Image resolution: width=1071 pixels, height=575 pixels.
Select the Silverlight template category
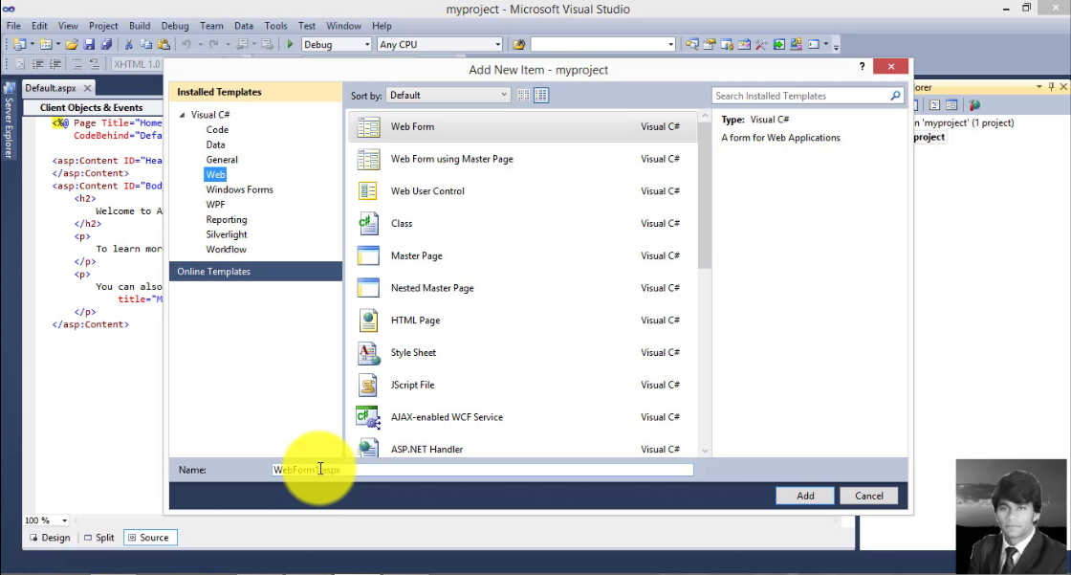coord(226,234)
